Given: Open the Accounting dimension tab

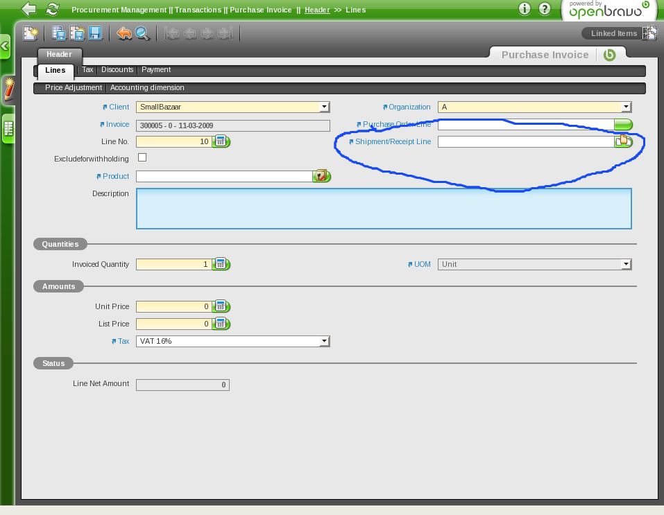Looking at the screenshot, I should pos(147,88).
